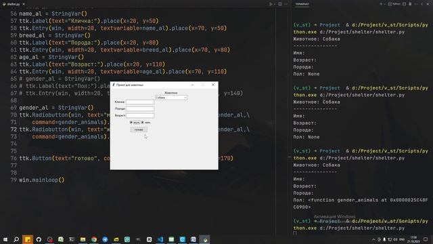Viewport: 433px width, 244px height.
Task: Open the new terminal profile dropdown
Action: [385, 4]
